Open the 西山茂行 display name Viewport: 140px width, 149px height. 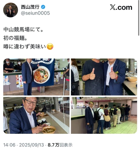coord(30,7)
